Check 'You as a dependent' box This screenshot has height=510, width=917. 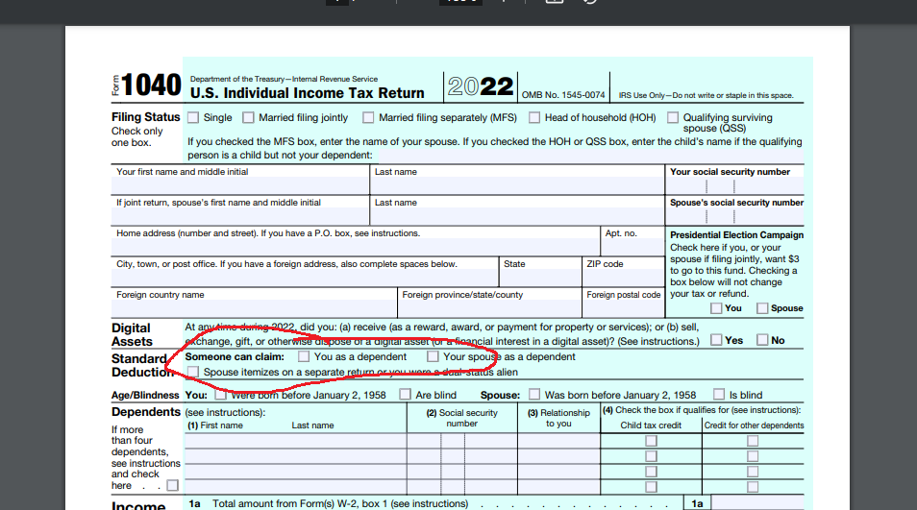(x=304, y=357)
